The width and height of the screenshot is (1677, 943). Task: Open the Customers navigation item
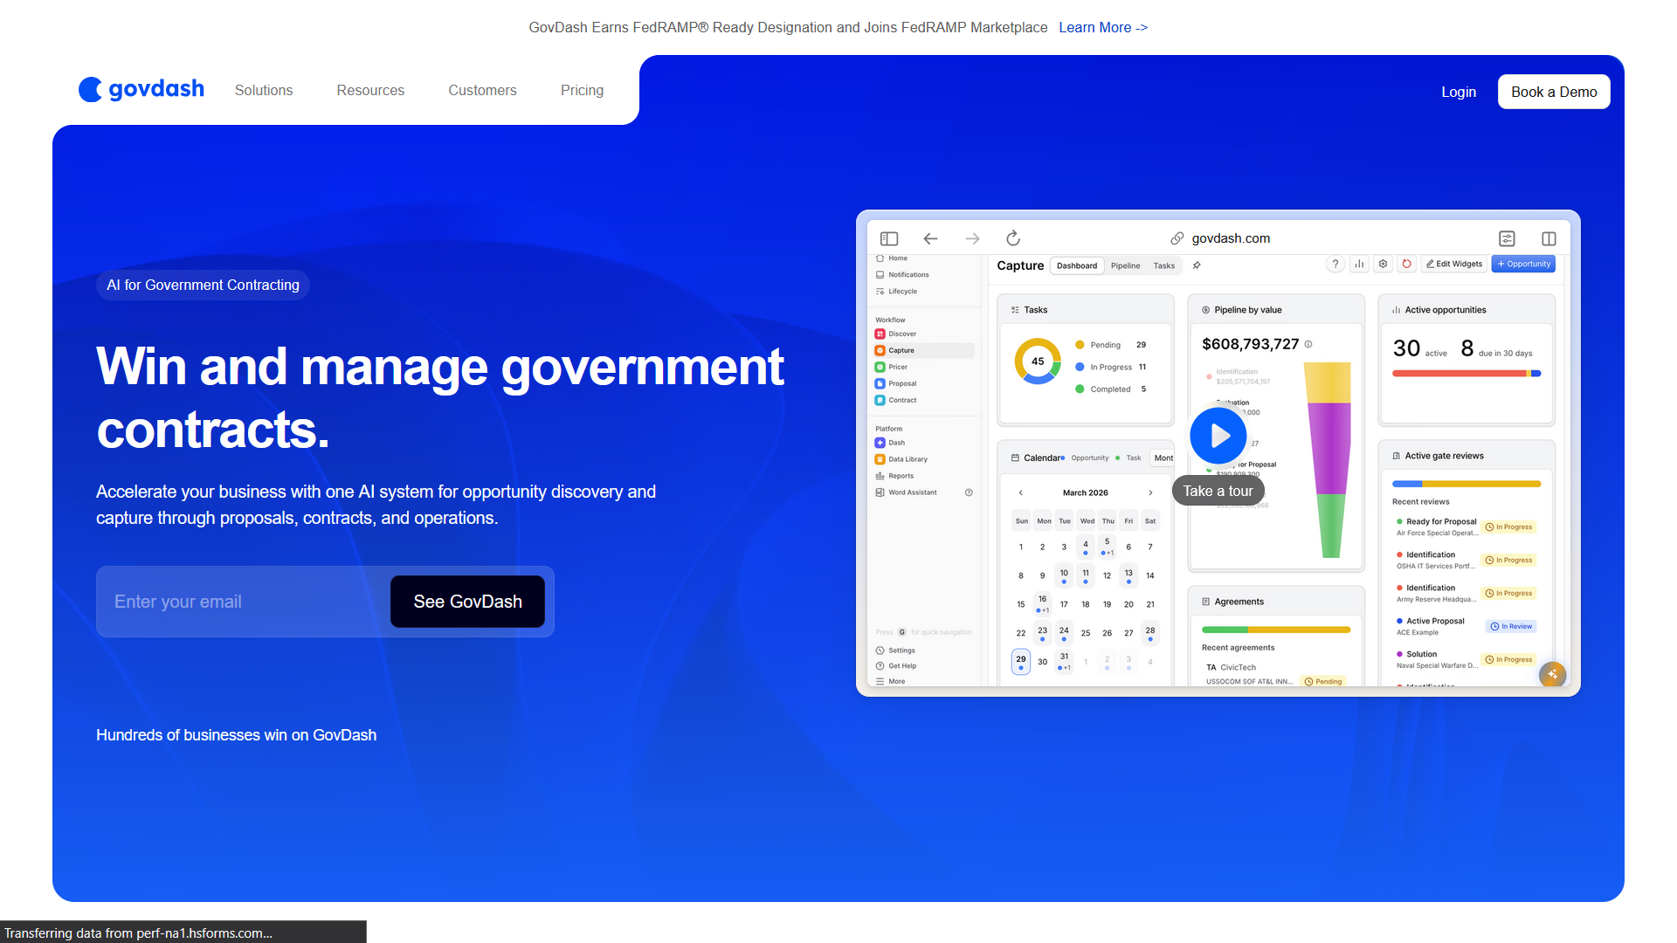(482, 90)
